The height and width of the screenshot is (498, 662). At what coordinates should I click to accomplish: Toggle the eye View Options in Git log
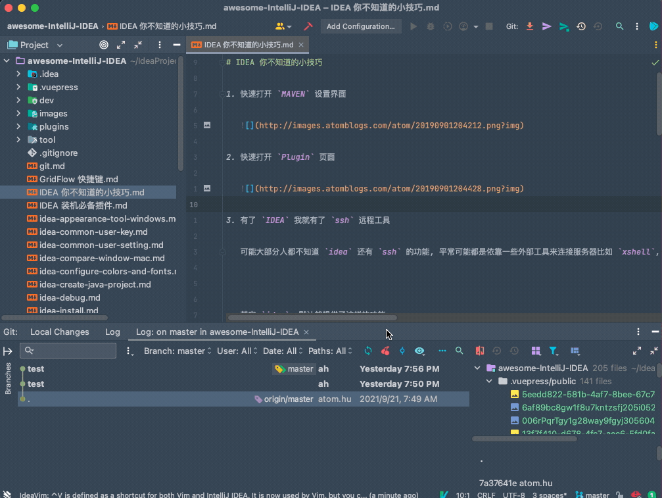419,351
